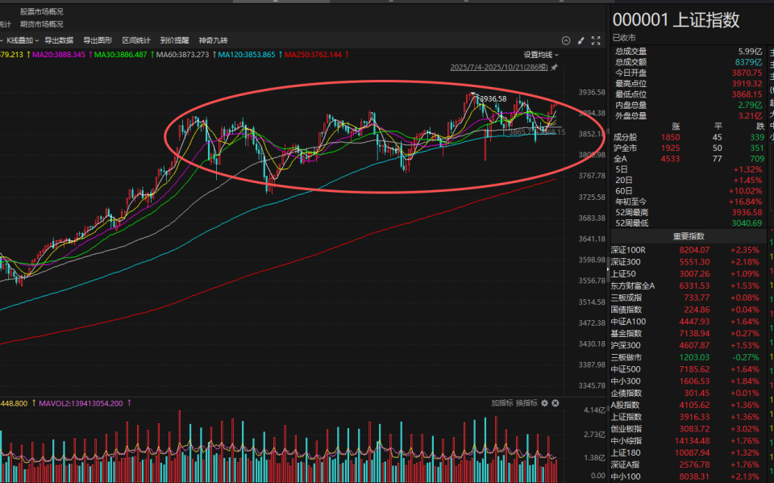Pin the date range with pushpin icon
This screenshot has width=774, height=483.
pos(555,67)
